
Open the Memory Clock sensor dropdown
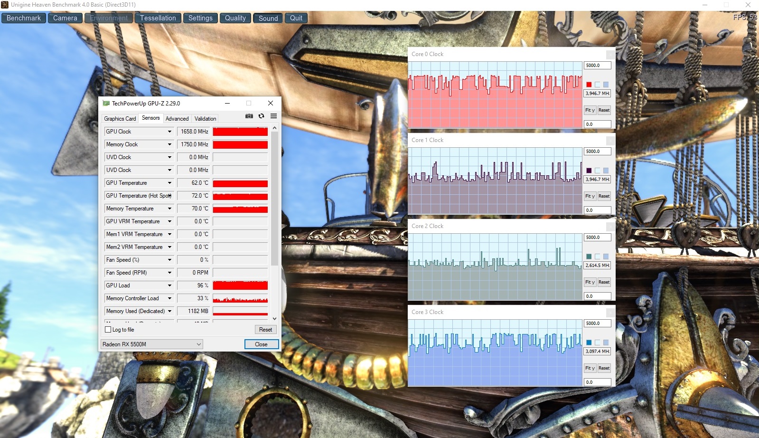[x=169, y=144]
